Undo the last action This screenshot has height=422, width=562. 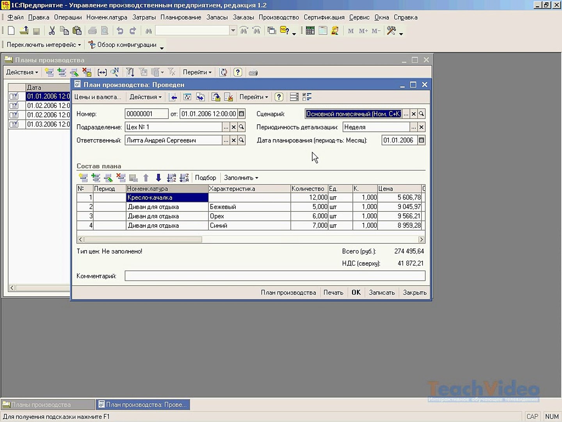(x=120, y=30)
